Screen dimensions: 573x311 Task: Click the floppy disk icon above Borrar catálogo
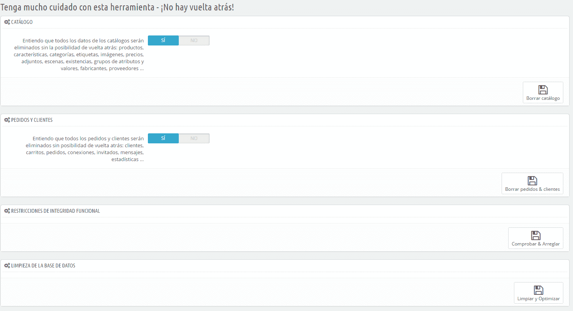(x=543, y=90)
